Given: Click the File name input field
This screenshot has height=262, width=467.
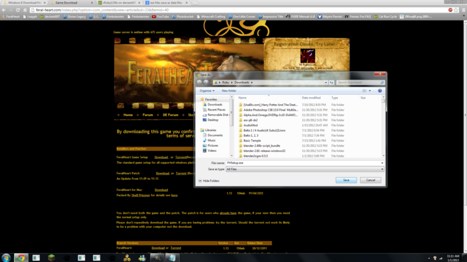Looking at the screenshot, I should pyautogui.click(x=303, y=163).
